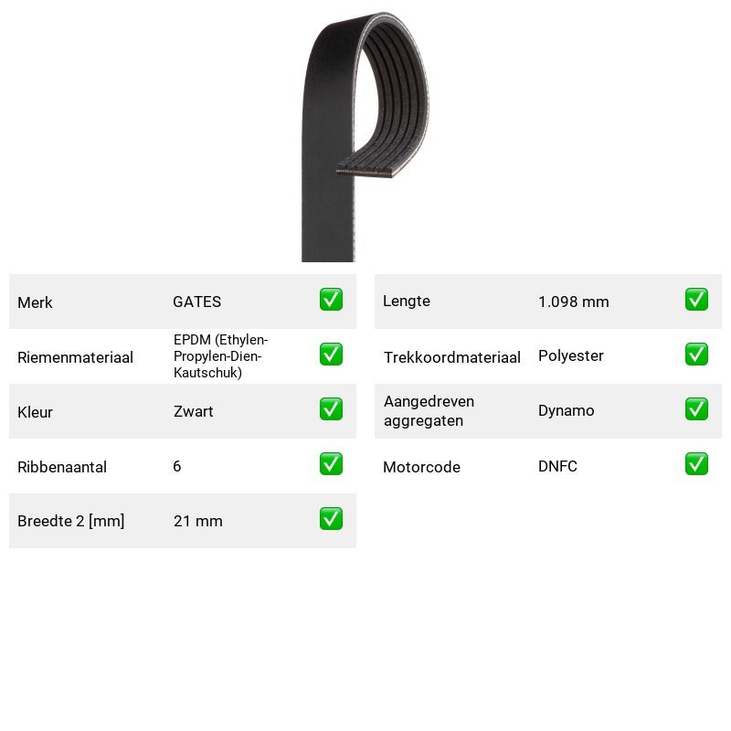This screenshot has width=731, height=731.
Task: Click the checkmark in the Dynamo row
Action: (696, 408)
